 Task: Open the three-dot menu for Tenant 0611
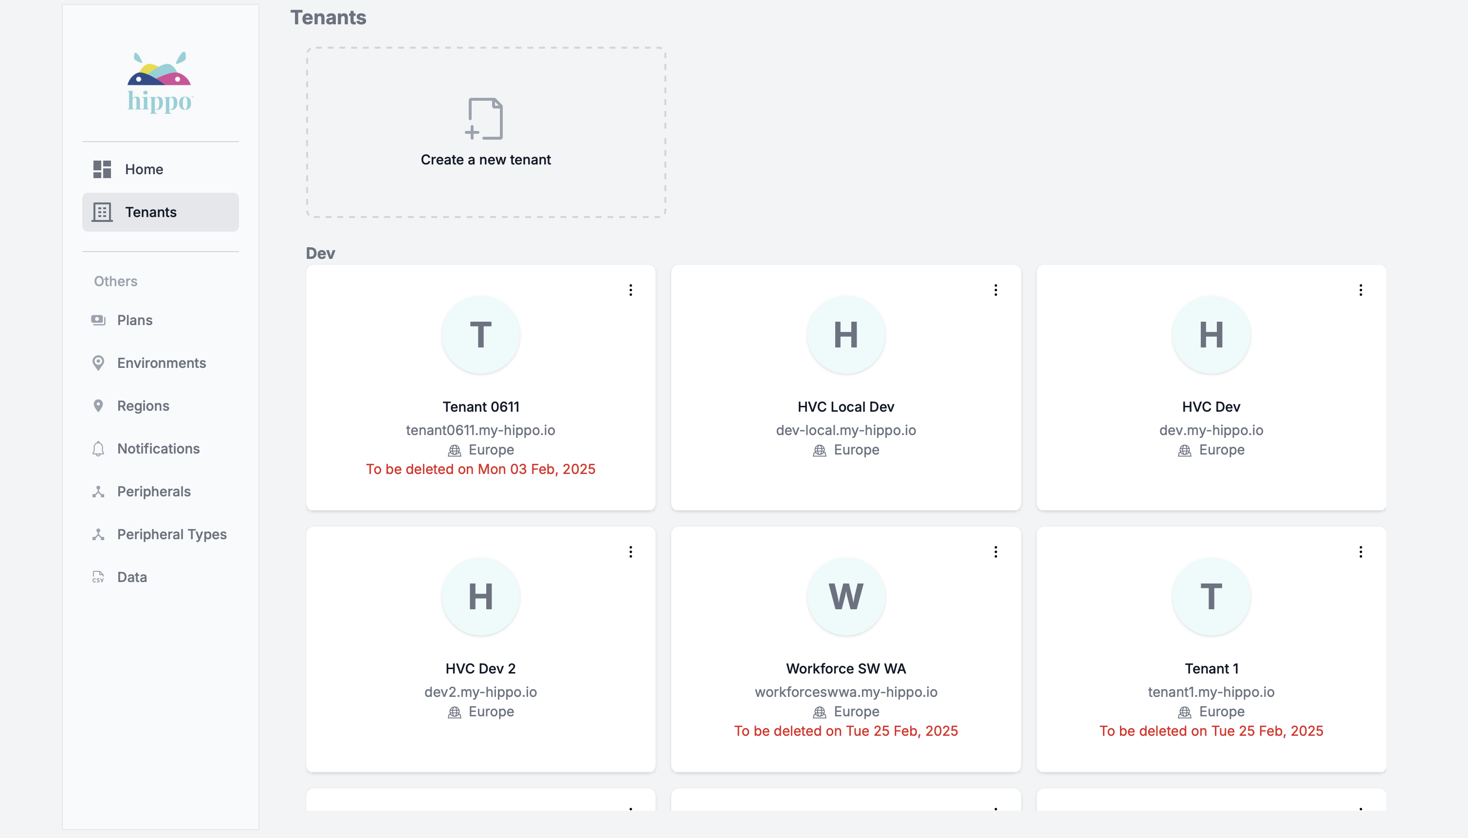coord(630,290)
